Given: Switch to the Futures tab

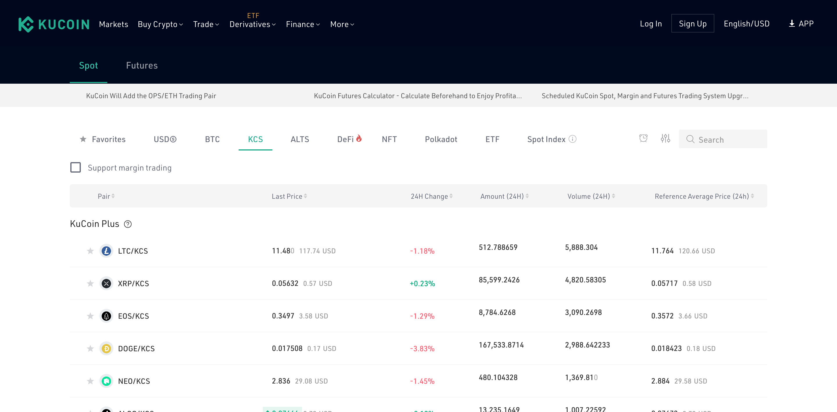Looking at the screenshot, I should coord(142,65).
